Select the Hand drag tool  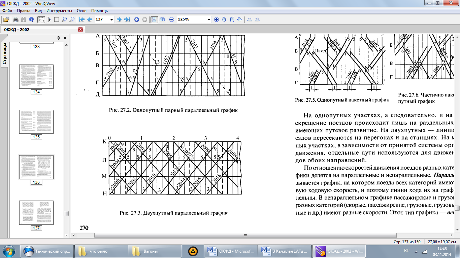[x=41, y=19]
